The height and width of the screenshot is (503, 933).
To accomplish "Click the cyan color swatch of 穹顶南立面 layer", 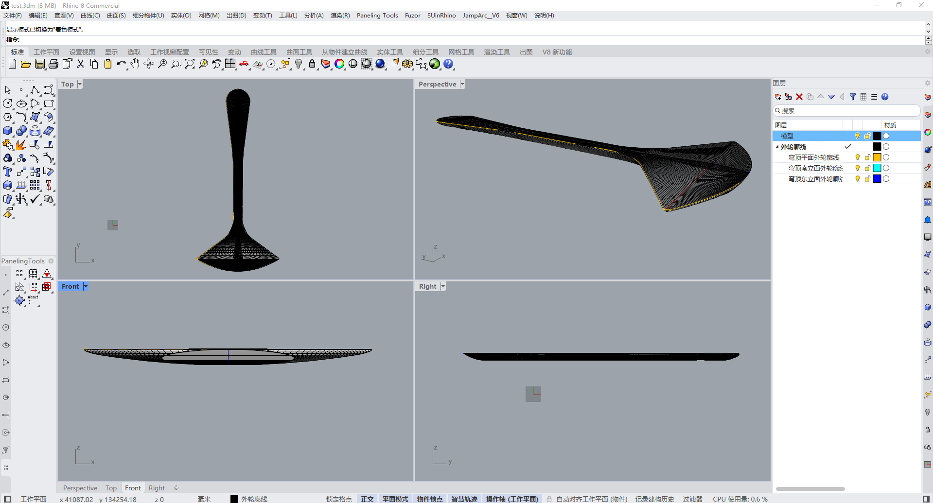I will coord(877,168).
